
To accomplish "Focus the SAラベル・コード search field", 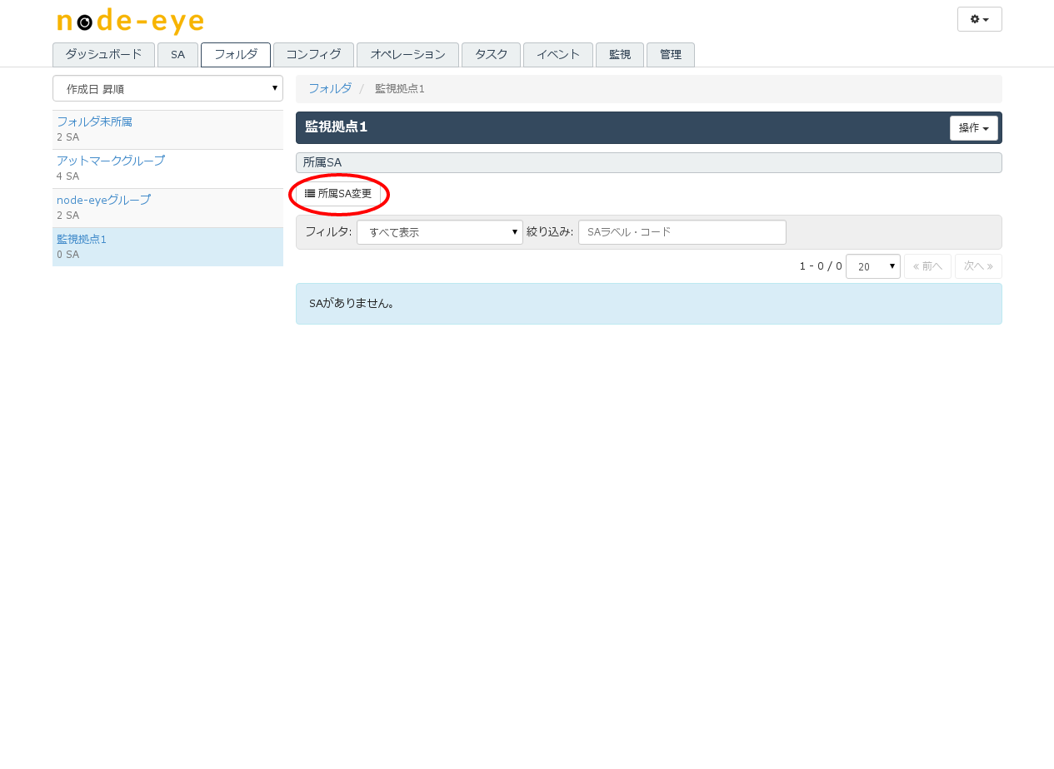I will click(682, 232).
